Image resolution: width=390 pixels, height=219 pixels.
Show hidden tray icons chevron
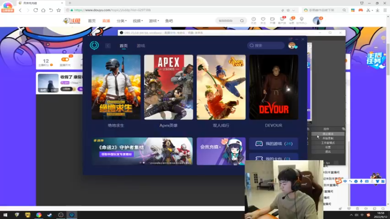(351, 215)
